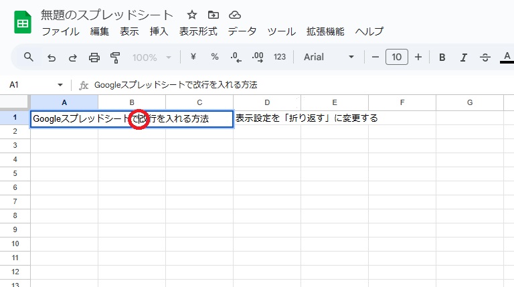Viewport: 514px width, 287px height.
Task: Select row 5 header
Action: point(15,174)
